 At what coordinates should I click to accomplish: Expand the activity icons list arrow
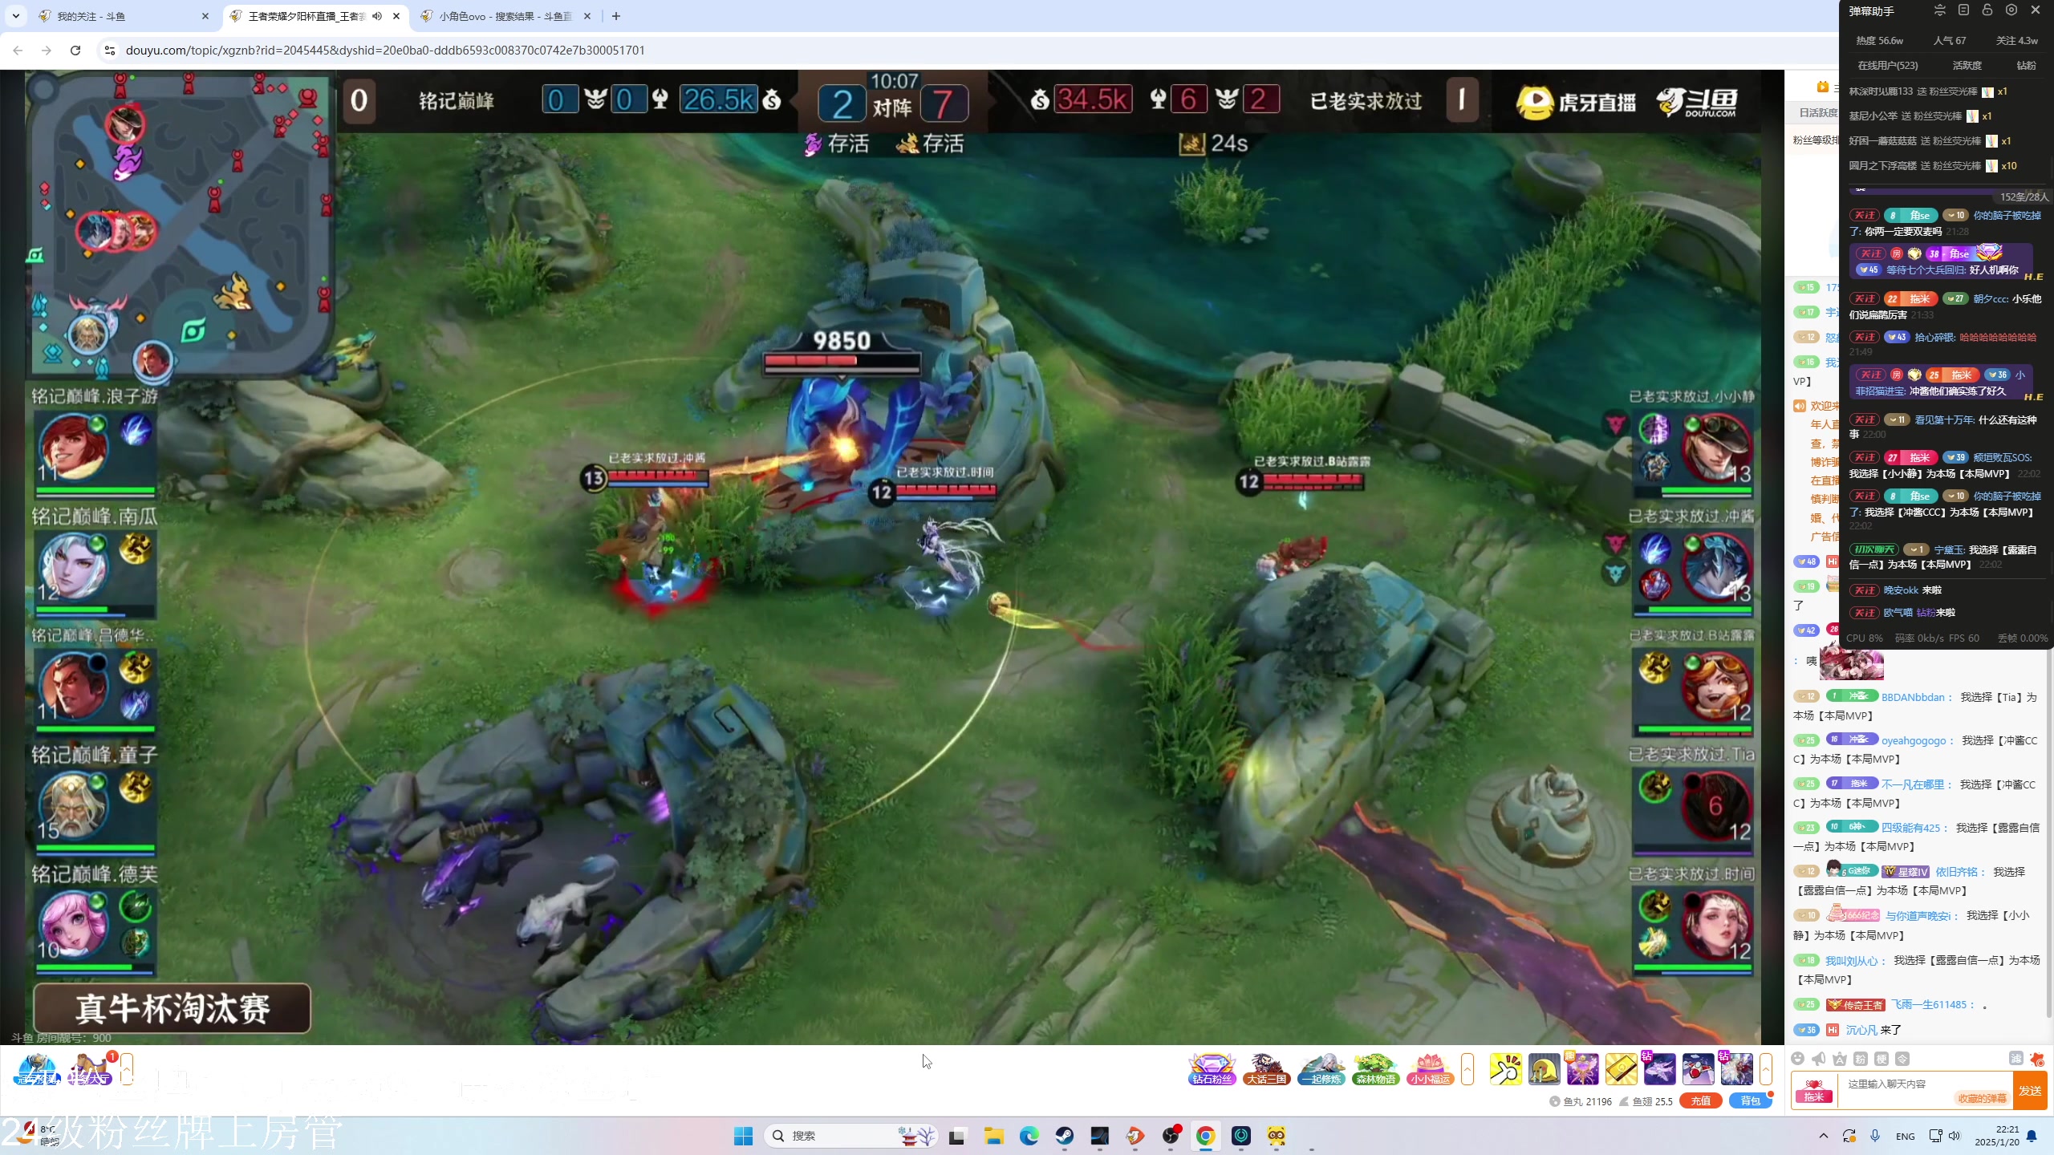[1468, 1069]
